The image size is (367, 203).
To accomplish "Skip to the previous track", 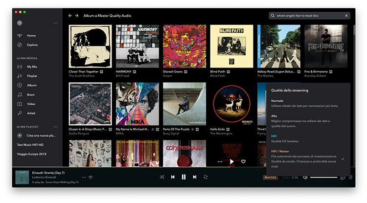I will click(173, 177).
